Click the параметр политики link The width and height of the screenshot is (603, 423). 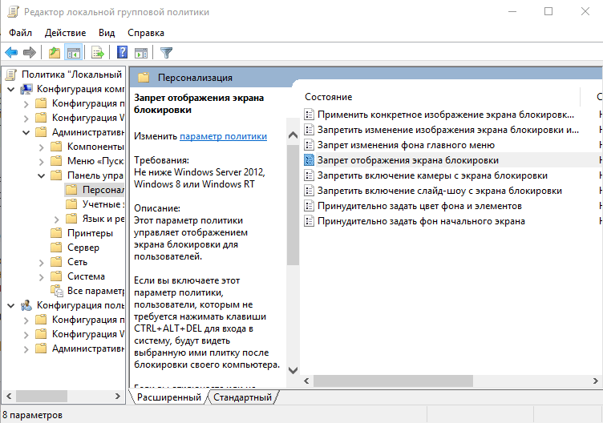click(224, 136)
